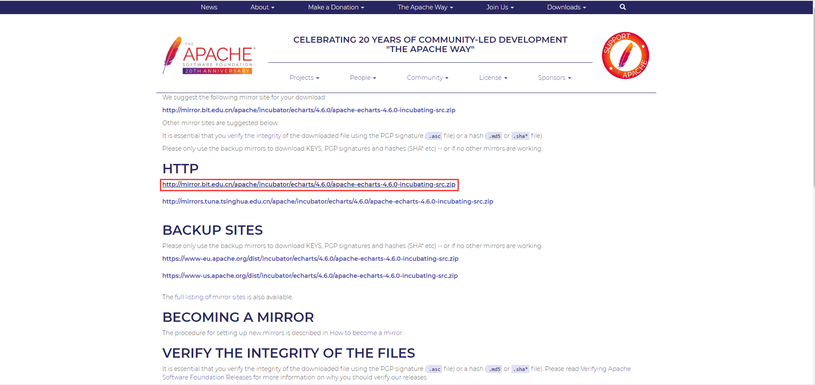Open the News page
This screenshot has height=385, width=815.
click(209, 7)
